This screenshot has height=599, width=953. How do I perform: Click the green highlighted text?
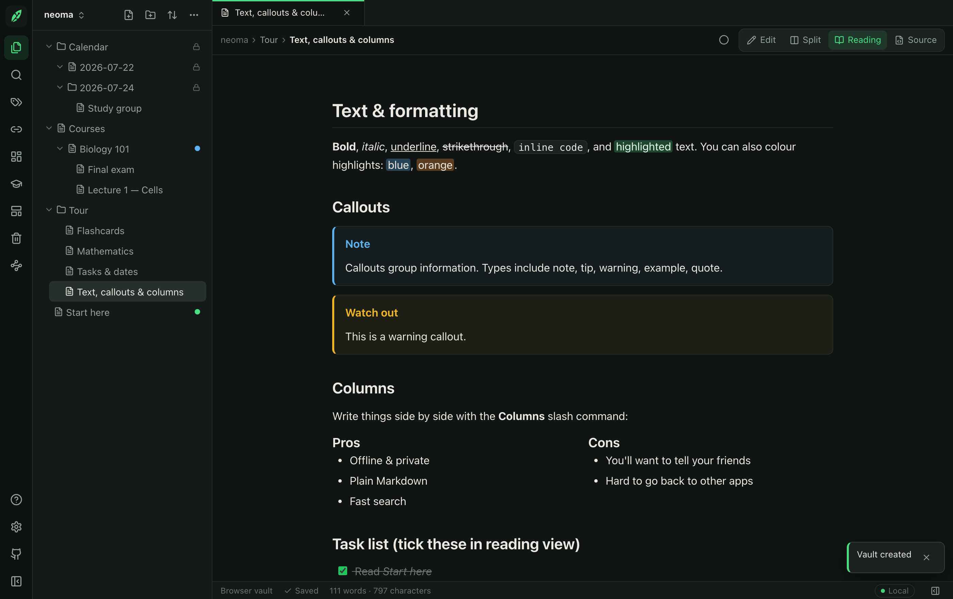643,147
